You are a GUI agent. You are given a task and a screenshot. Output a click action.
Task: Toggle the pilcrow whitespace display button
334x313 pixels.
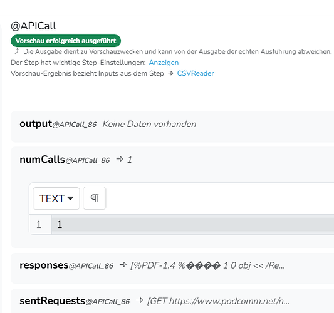coord(95,198)
